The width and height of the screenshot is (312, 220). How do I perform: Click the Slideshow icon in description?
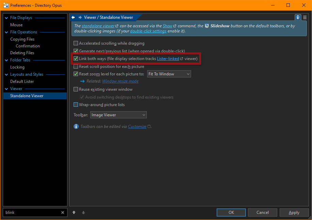point(207,26)
